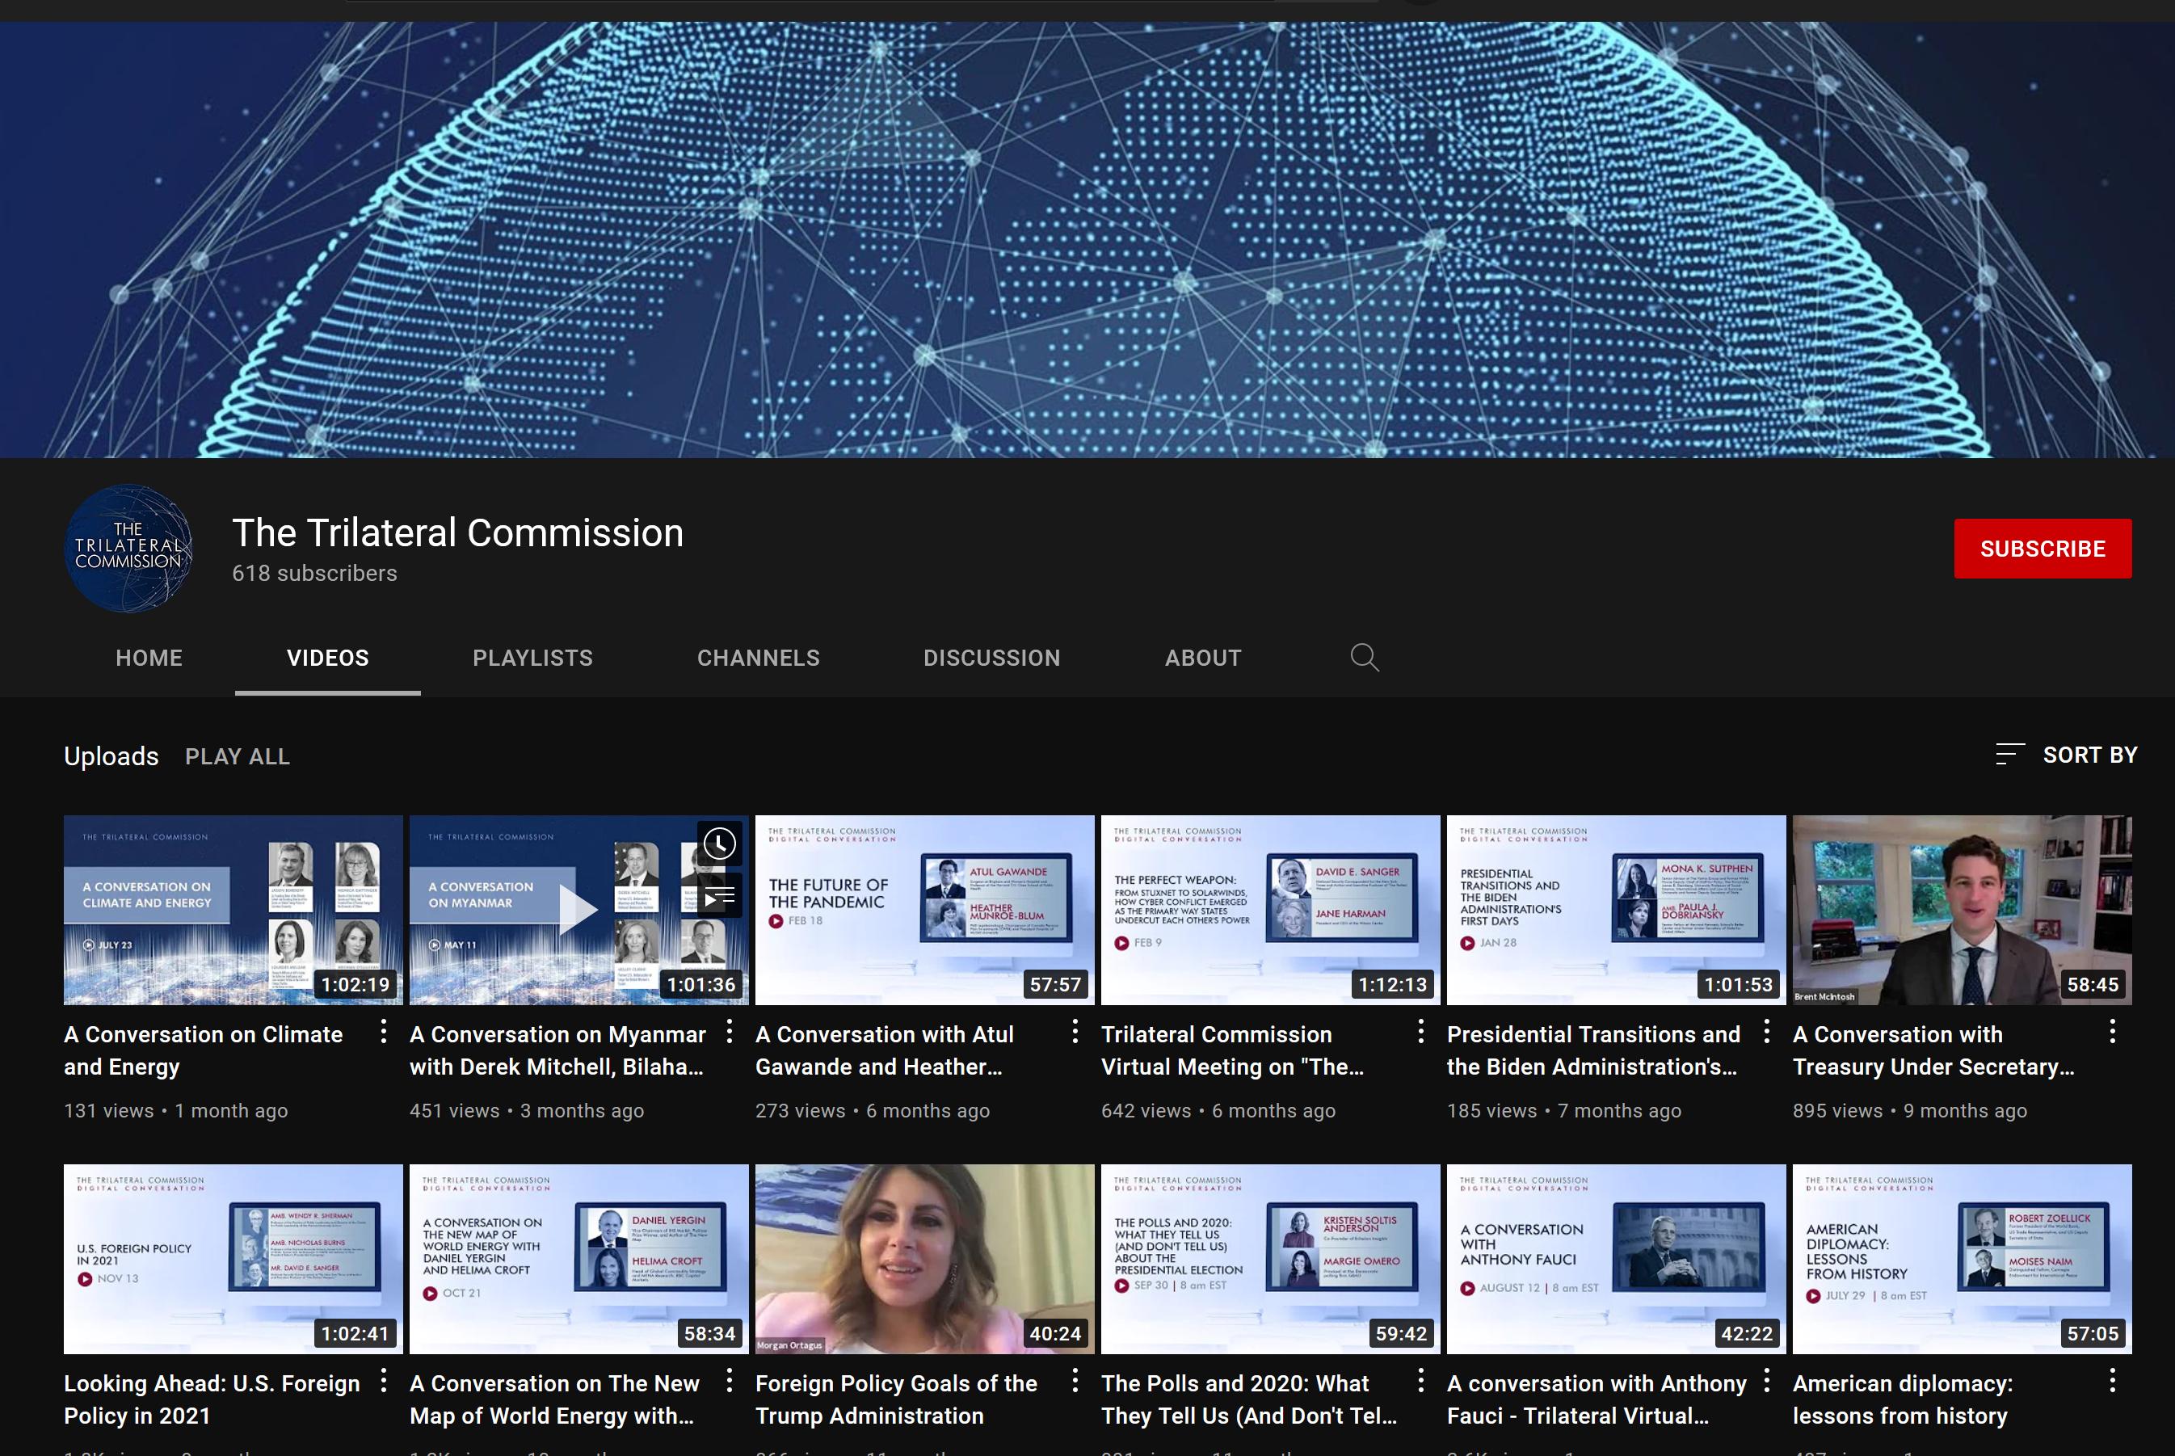2175x1456 pixels.
Task: Click the channel search magnifier icon
Action: click(1364, 658)
